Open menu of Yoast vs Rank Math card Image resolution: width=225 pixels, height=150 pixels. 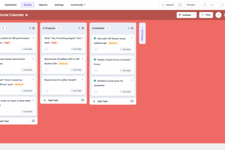[x=33, y=100]
